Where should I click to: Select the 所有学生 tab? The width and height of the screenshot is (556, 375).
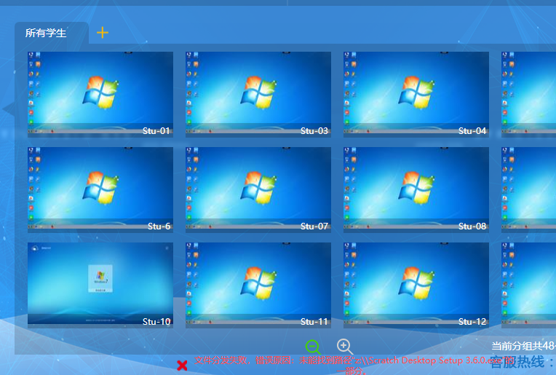point(52,33)
